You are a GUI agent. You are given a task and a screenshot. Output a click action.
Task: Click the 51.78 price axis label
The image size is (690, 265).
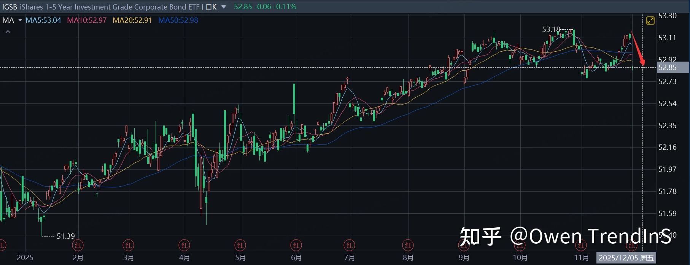[668, 191]
